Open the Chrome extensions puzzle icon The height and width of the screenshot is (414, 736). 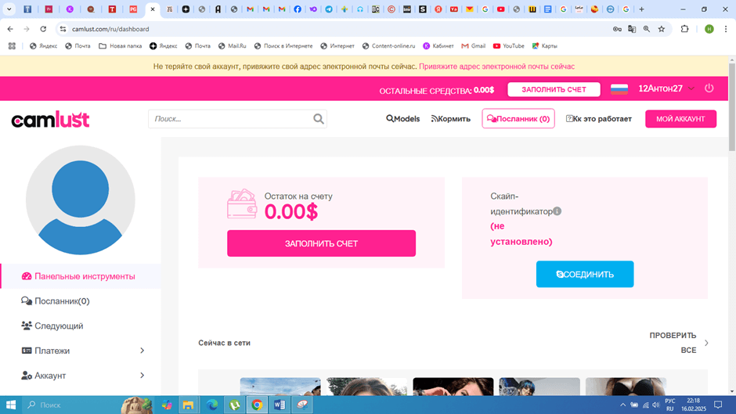684,29
